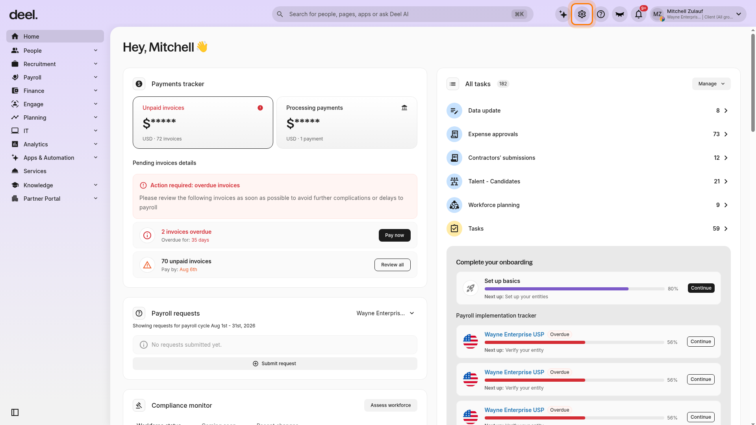Click the Payroll requests question icon
This screenshot has height=425, width=756.
click(x=139, y=313)
